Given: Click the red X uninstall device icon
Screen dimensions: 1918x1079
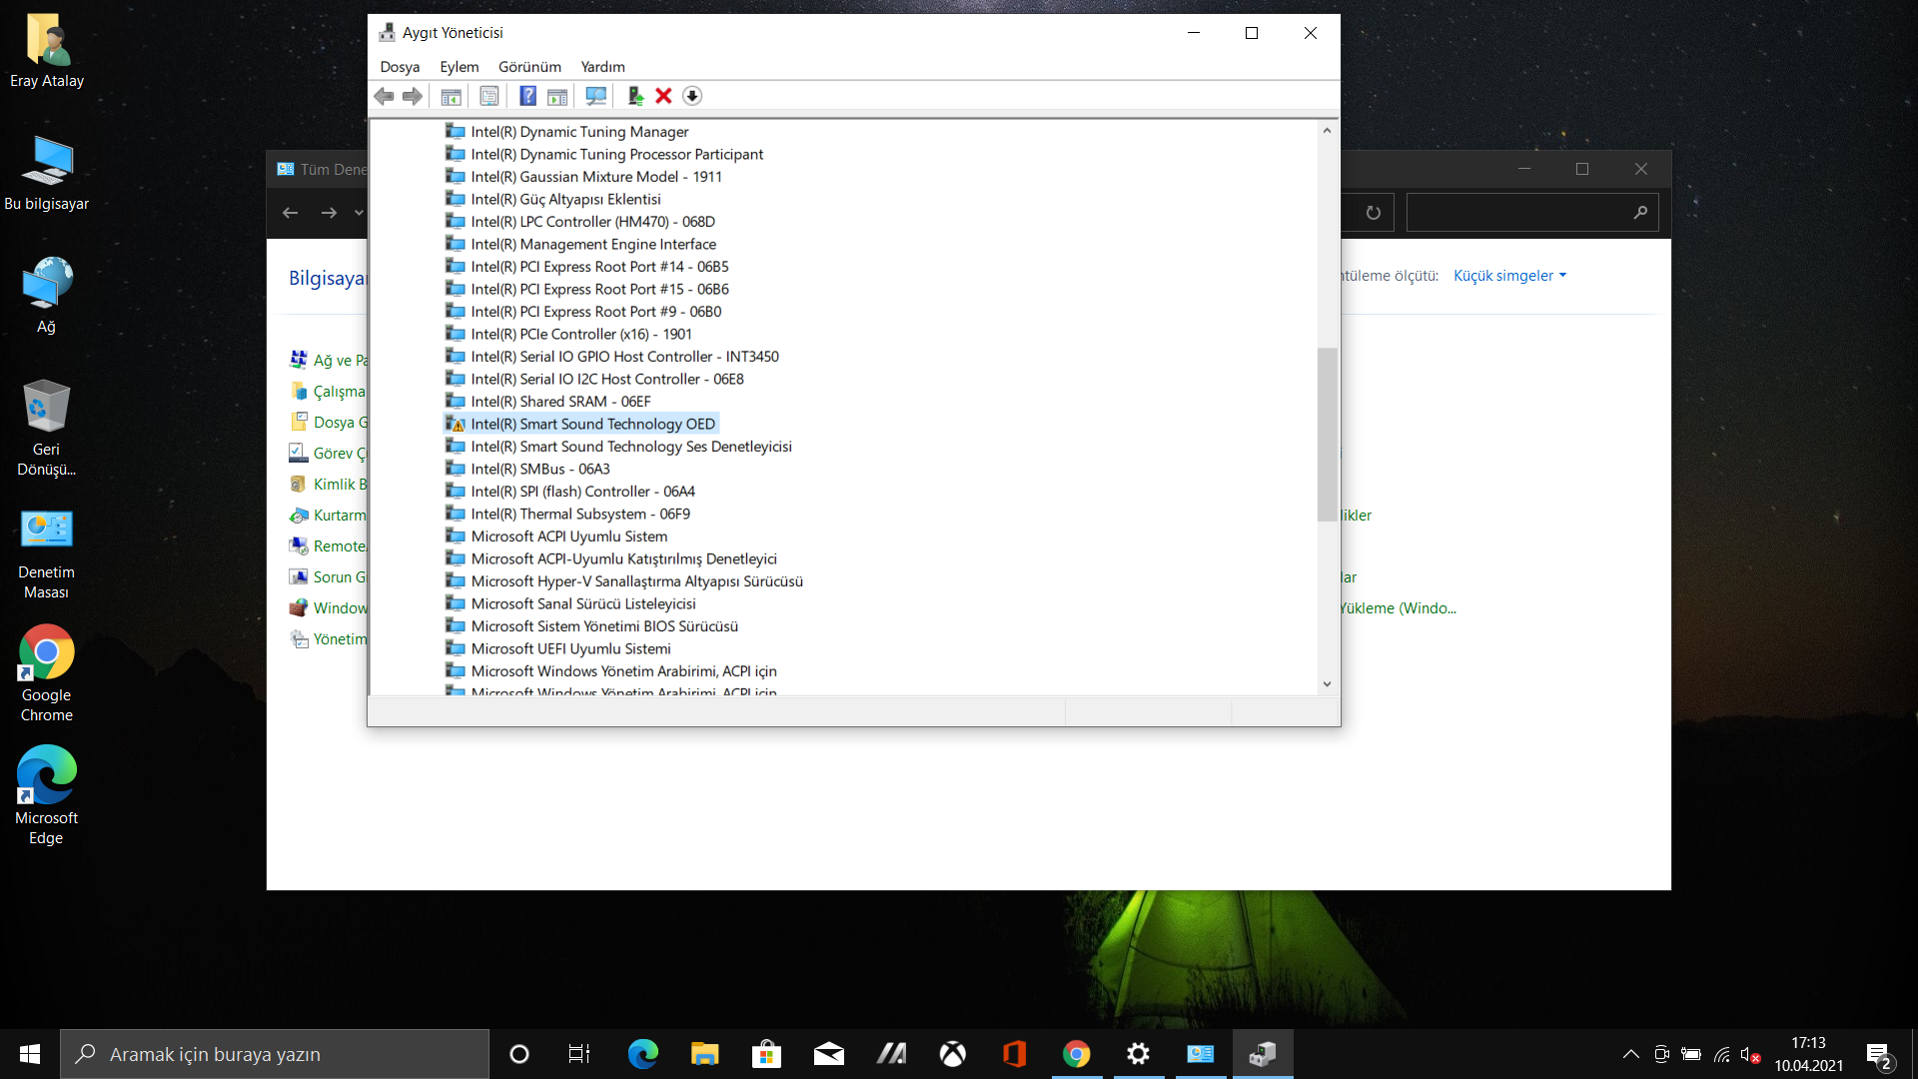Looking at the screenshot, I should coord(663,96).
